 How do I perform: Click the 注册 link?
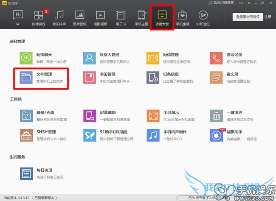click(268, 17)
